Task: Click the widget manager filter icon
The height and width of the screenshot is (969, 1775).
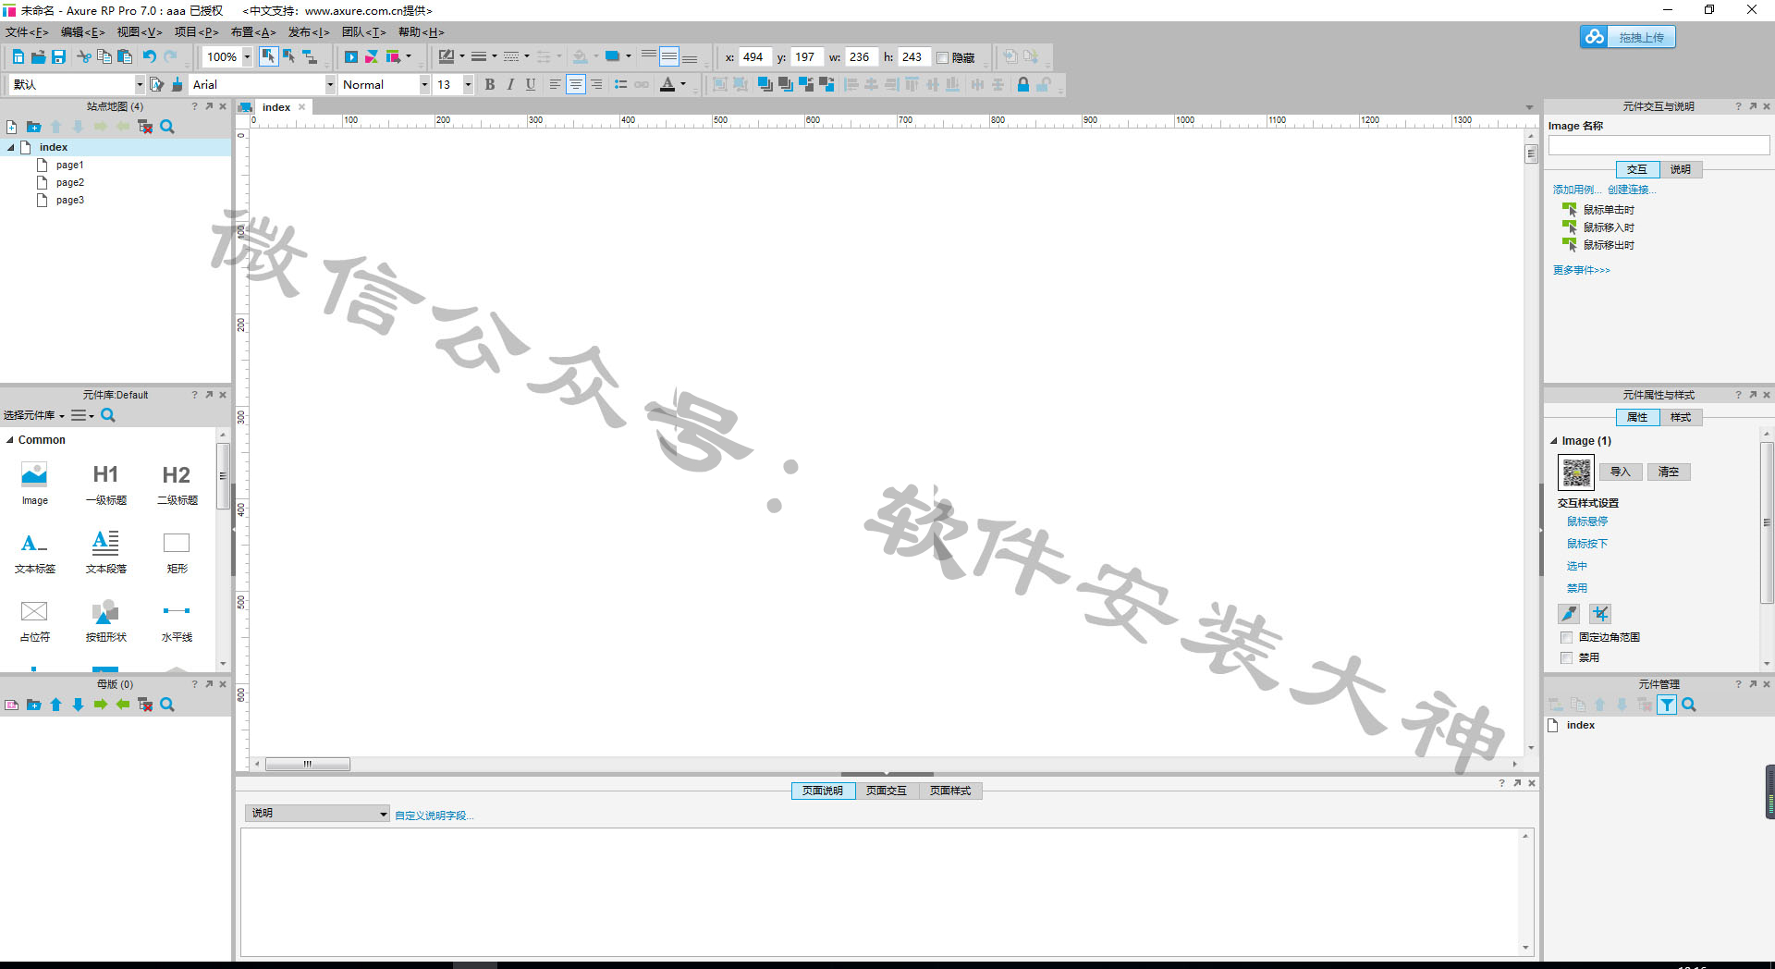Action: coord(1667,705)
